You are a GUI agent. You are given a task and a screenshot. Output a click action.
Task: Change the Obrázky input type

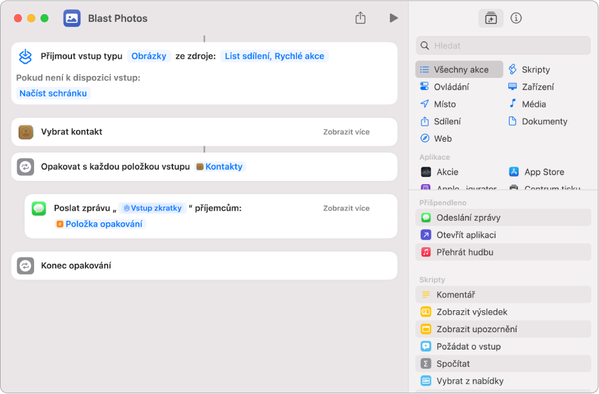pos(150,56)
